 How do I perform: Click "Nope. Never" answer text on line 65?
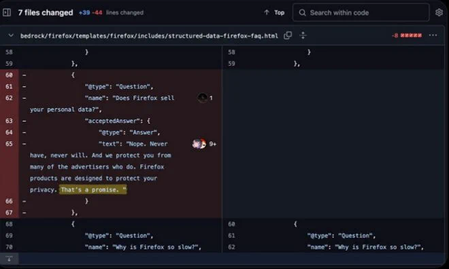147,144
